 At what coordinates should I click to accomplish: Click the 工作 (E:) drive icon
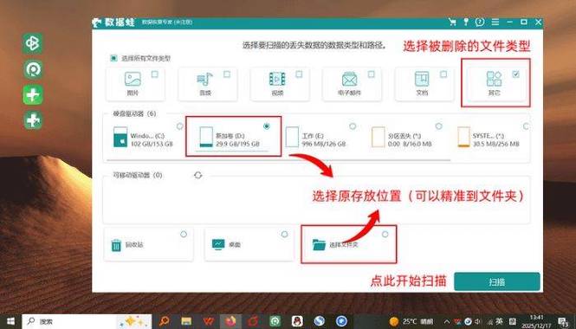click(x=292, y=137)
